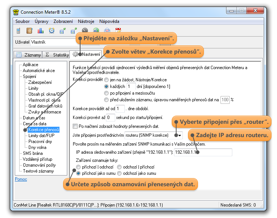Select 'Dny volna' tree item
The width and height of the screenshot is (277, 218).
coord(37,147)
